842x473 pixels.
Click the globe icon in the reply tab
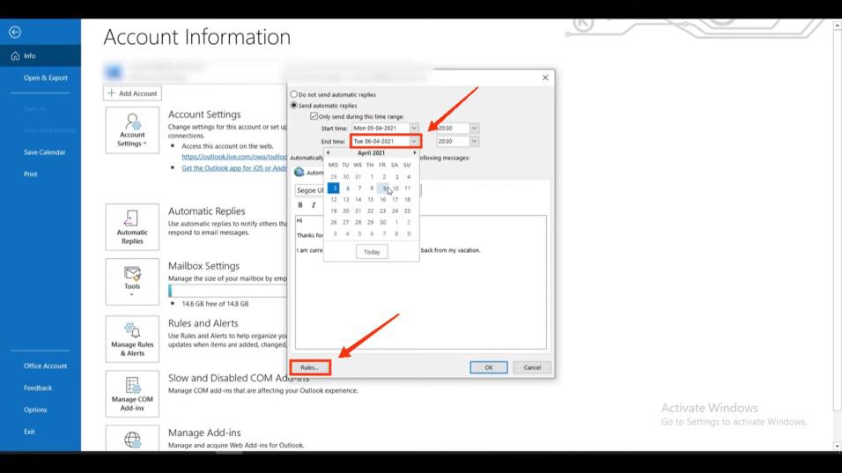[x=299, y=173]
